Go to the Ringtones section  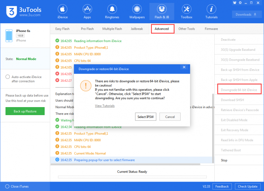tap(112, 12)
